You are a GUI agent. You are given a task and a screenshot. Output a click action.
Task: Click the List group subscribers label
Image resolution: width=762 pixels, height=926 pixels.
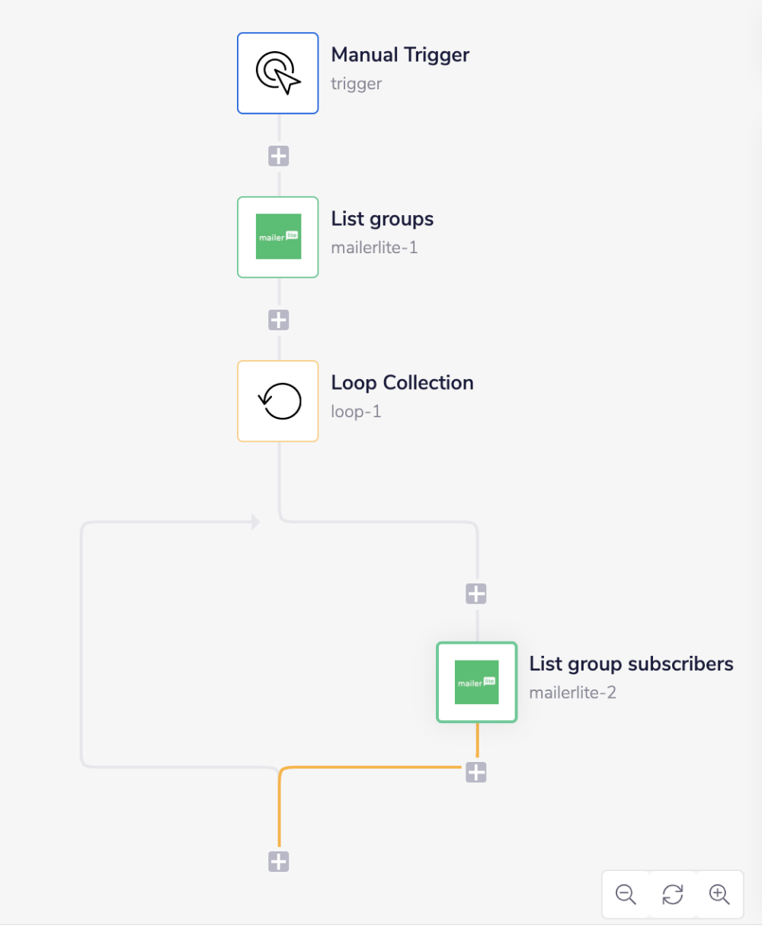(631, 664)
